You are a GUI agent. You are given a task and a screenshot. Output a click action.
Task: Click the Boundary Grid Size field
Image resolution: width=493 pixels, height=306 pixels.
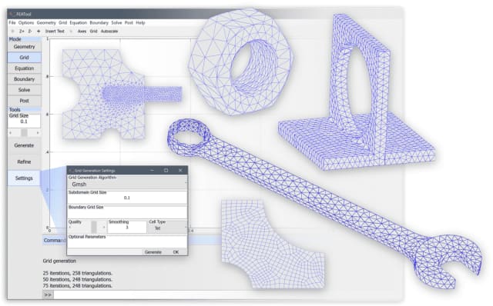pyautogui.click(x=127, y=213)
